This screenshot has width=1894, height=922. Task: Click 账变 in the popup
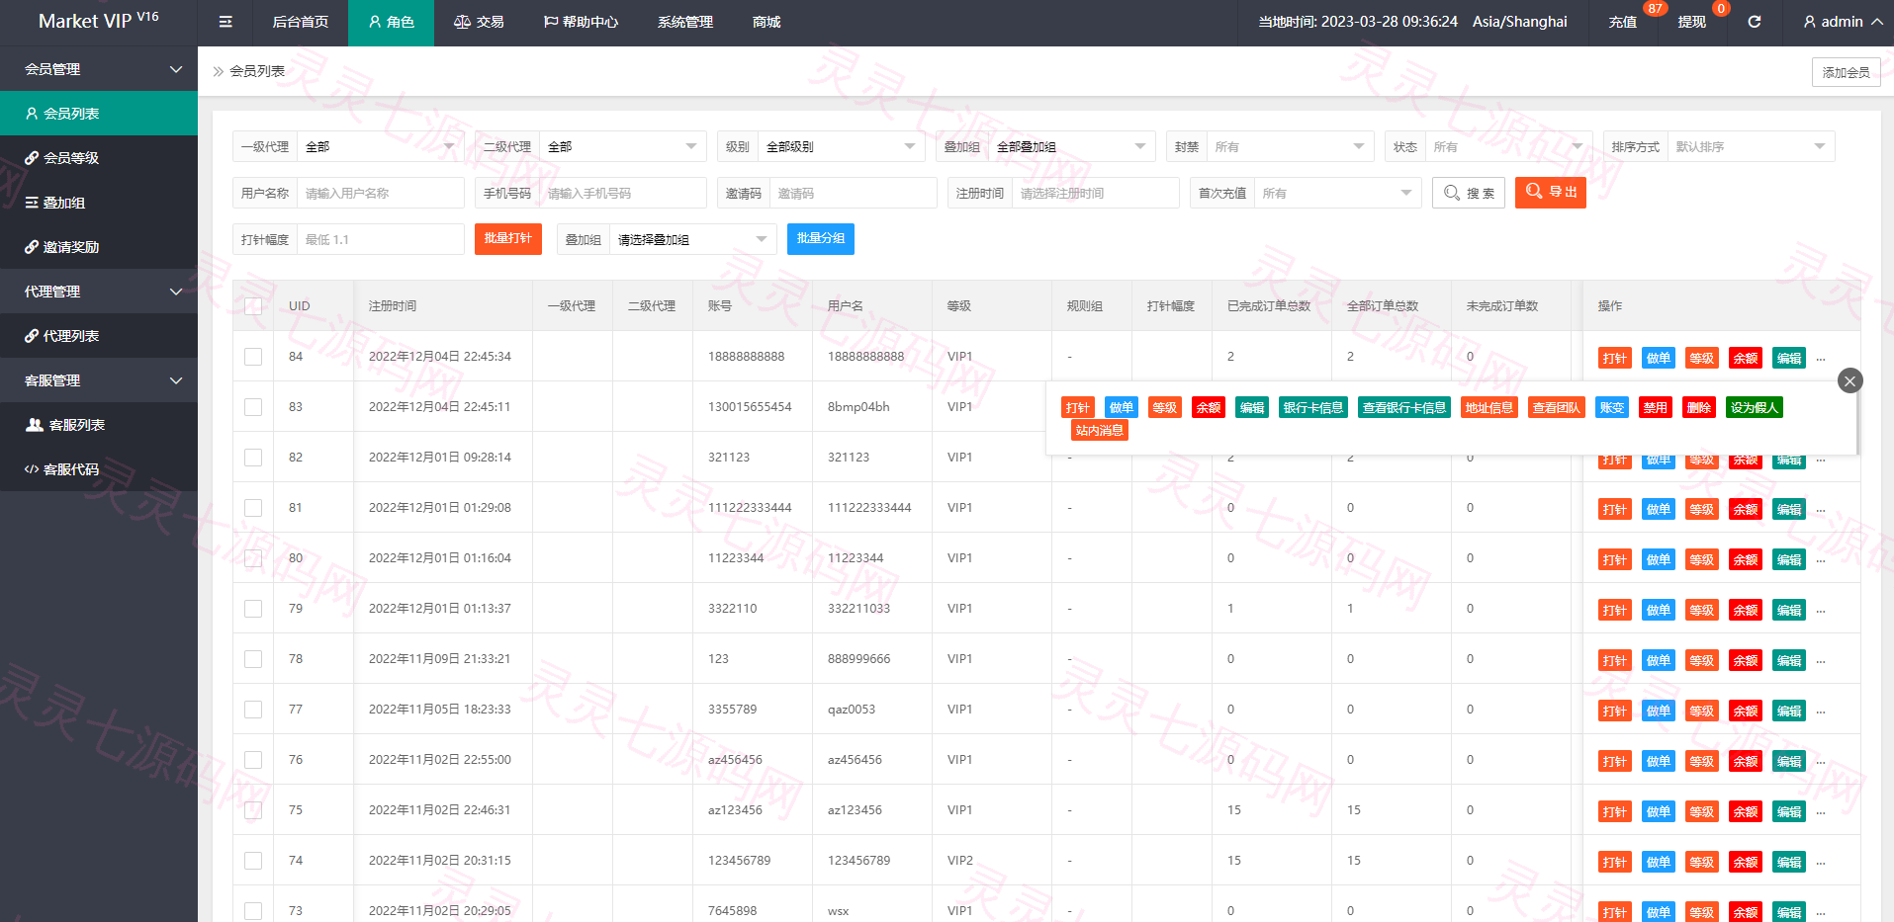pyautogui.click(x=1612, y=407)
